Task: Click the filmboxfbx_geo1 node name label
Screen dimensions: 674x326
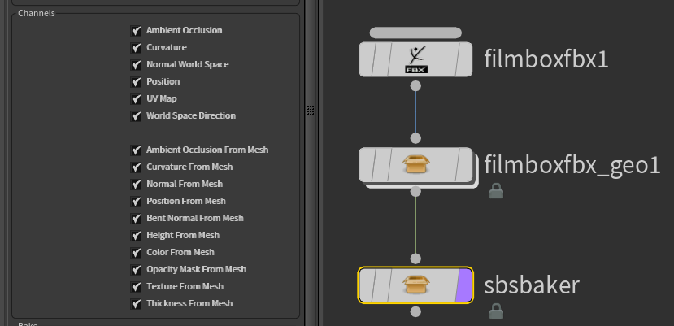Action: pyautogui.click(x=572, y=165)
